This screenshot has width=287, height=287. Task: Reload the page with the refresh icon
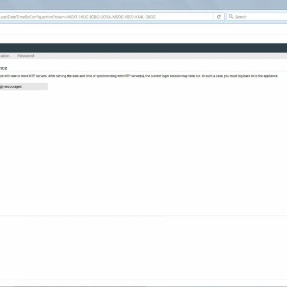219,17
